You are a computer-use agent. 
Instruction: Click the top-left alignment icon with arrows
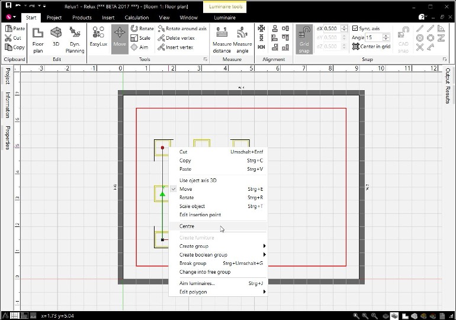(x=261, y=28)
